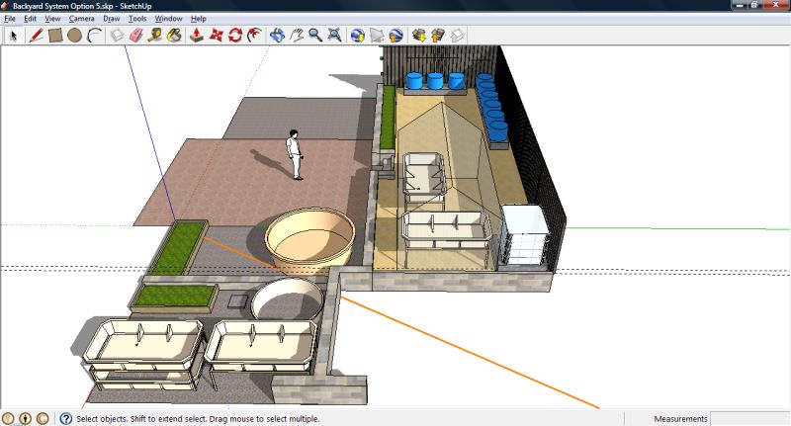Pick the Line pencil tool
Viewport: 791px width, 426px height.
[x=37, y=36]
